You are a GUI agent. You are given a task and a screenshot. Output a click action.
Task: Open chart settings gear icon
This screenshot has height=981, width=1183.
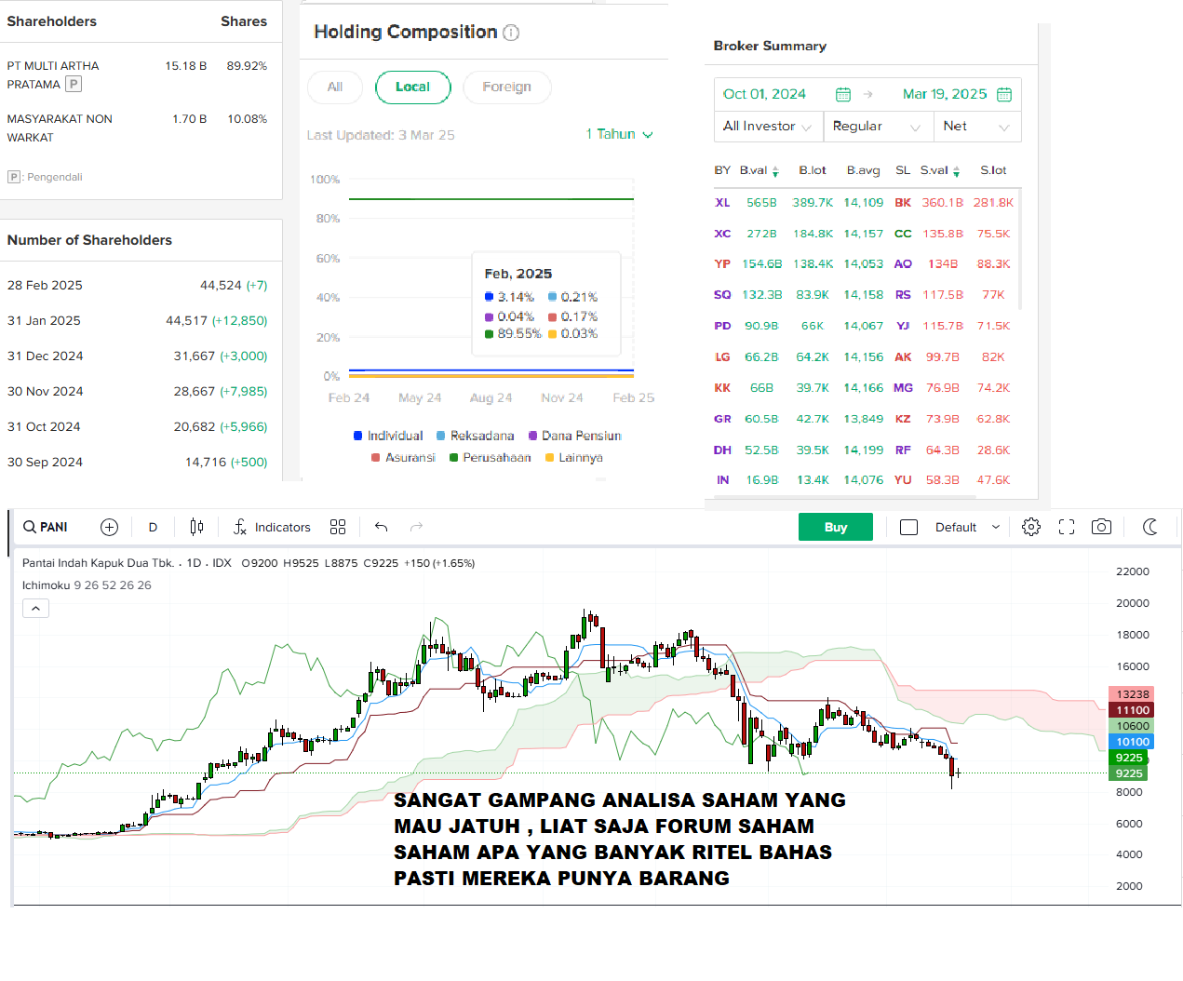click(1030, 527)
